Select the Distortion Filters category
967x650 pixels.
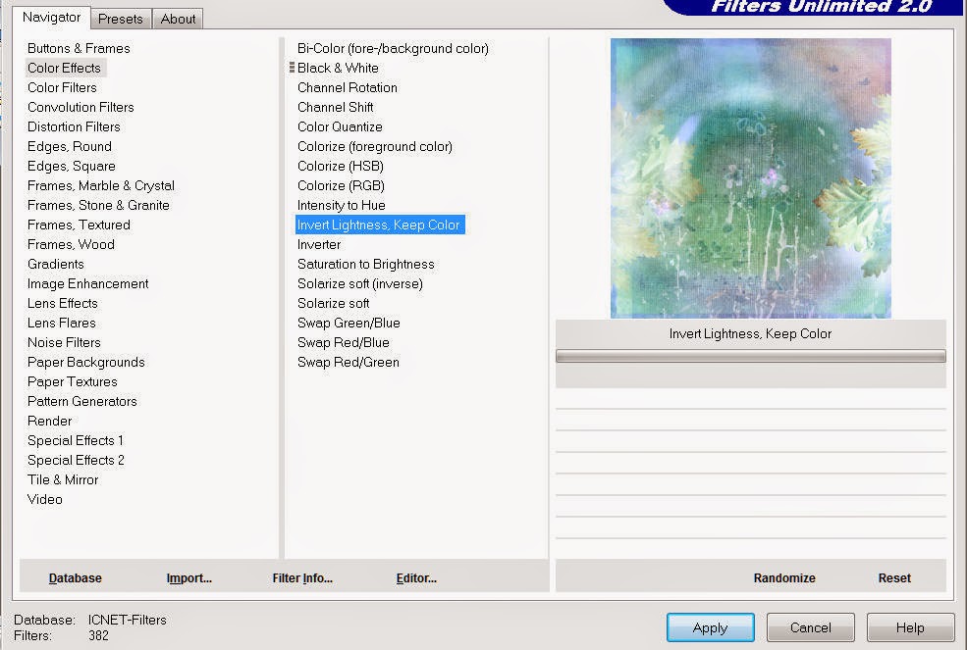pyautogui.click(x=74, y=126)
